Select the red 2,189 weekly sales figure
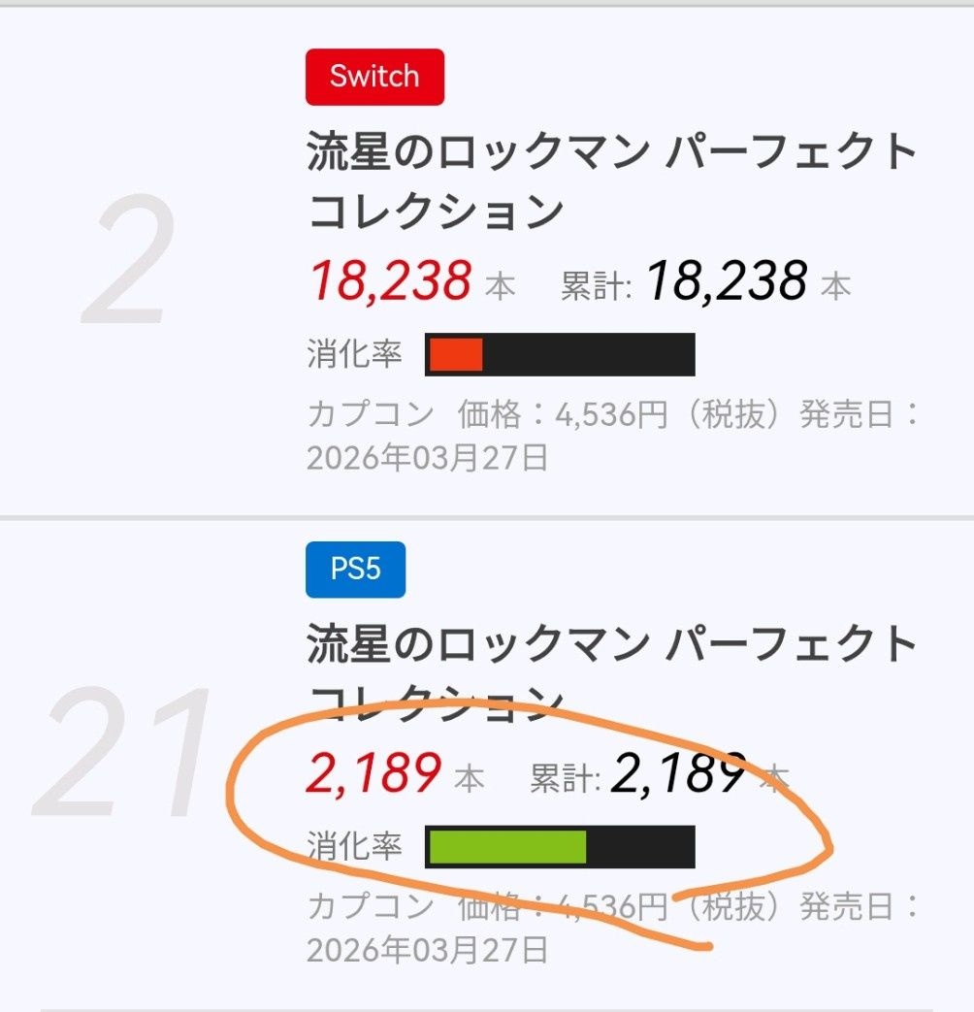This screenshot has width=974, height=1012. coord(375,773)
